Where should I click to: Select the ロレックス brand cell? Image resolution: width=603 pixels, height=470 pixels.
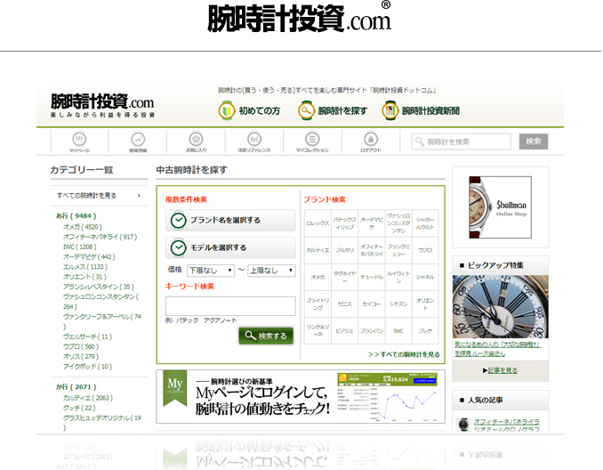point(318,223)
